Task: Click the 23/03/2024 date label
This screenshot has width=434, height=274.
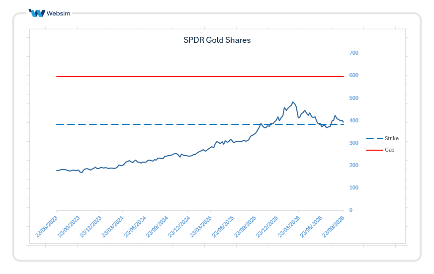Action: click(113, 227)
